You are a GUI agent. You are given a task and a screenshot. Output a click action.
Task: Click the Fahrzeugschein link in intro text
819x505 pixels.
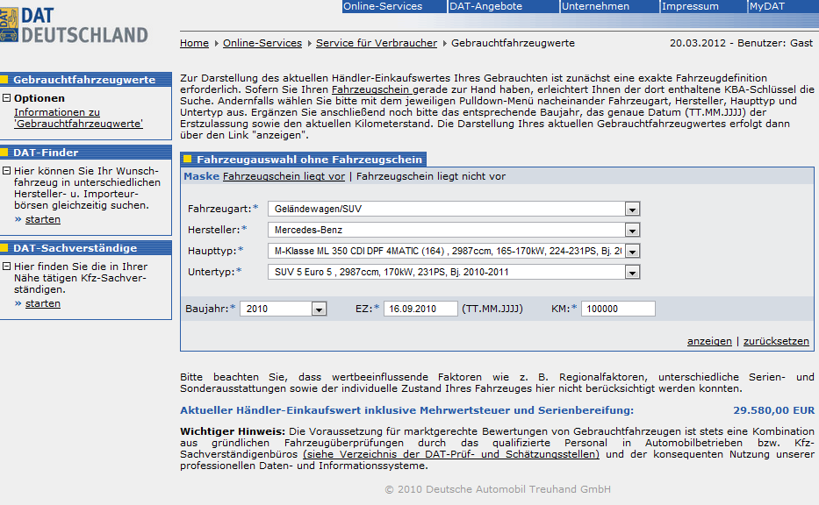(x=370, y=89)
